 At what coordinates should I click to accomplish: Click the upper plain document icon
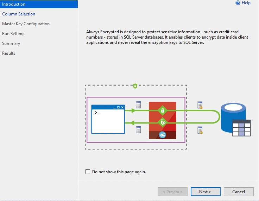pos(138,105)
